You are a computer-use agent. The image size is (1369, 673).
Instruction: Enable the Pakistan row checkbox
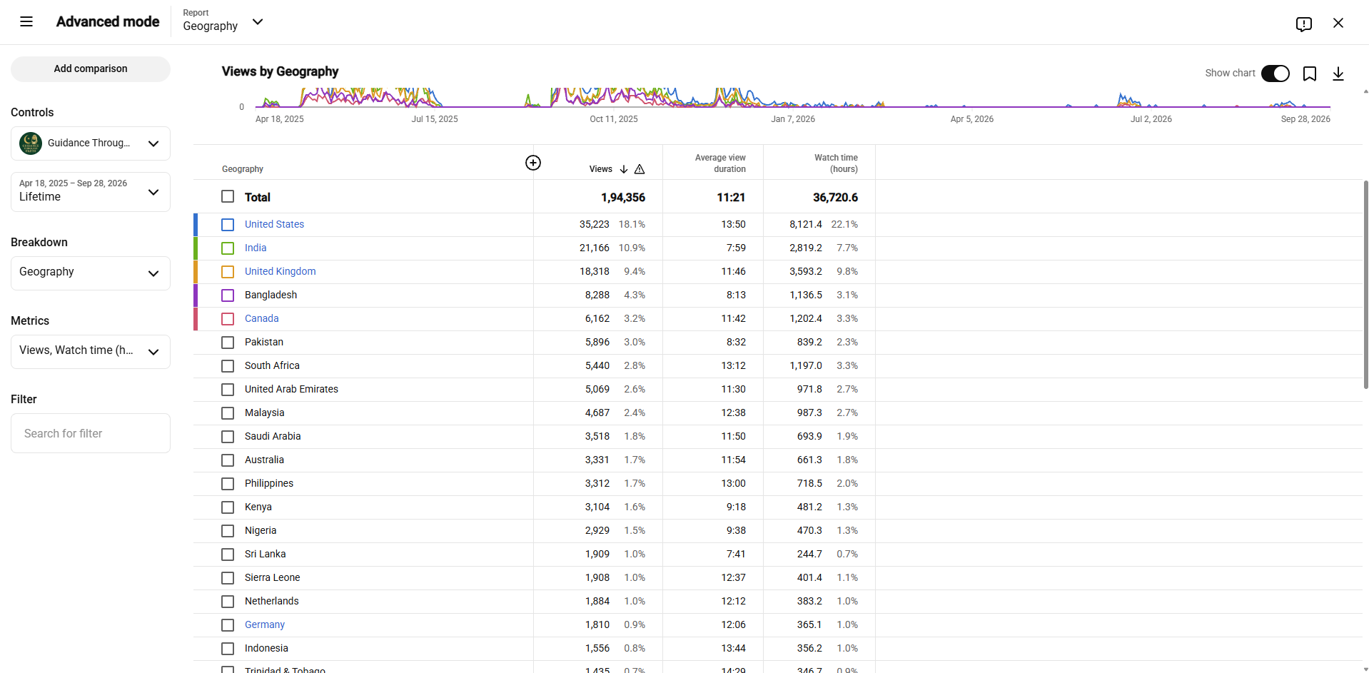(x=228, y=343)
